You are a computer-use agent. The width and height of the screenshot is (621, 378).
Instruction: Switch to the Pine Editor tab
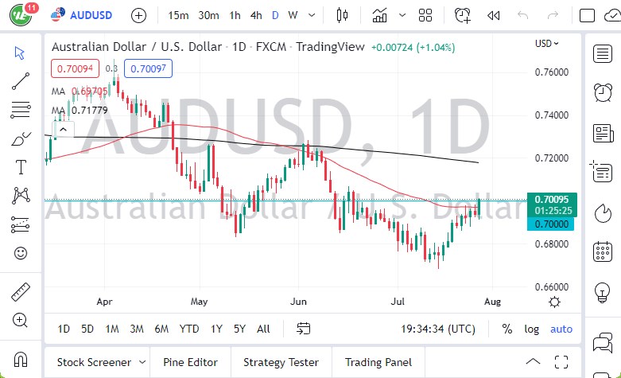pyautogui.click(x=190, y=362)
